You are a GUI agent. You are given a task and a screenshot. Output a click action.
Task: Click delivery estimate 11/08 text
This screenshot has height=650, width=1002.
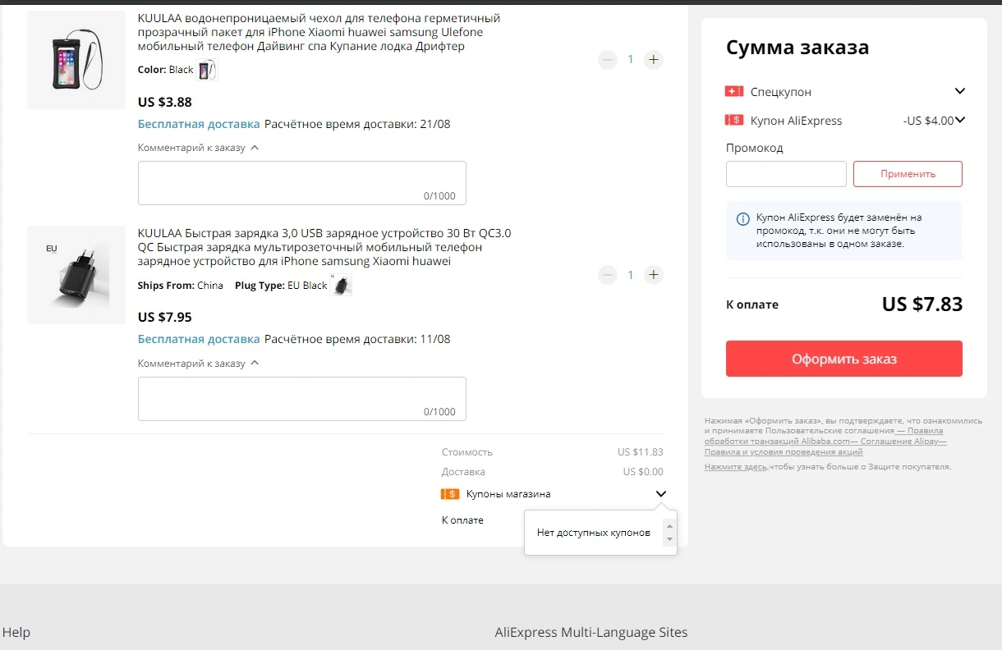click(x=357, y=339)
